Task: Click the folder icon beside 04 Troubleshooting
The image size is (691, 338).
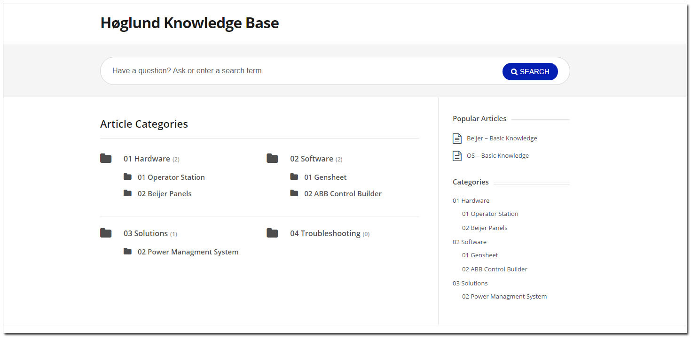Action: (x=272, y=233)
